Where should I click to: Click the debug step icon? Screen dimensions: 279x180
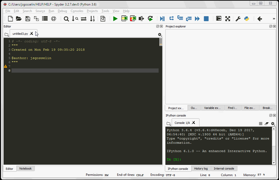pos(171,19)
